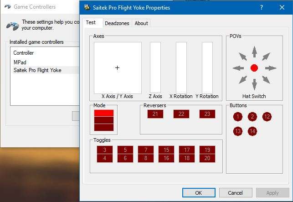Click the right arrow on the Hat Switch
Screen dimensions: 293x202
(271, 68)
